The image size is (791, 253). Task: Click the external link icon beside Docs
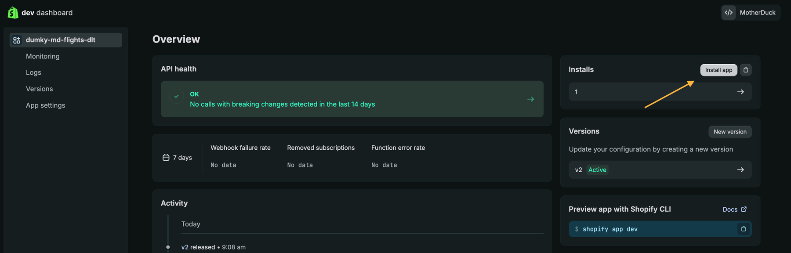coord(744,210)
